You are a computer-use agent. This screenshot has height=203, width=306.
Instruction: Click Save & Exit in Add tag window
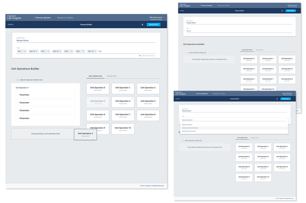[291, 11]
